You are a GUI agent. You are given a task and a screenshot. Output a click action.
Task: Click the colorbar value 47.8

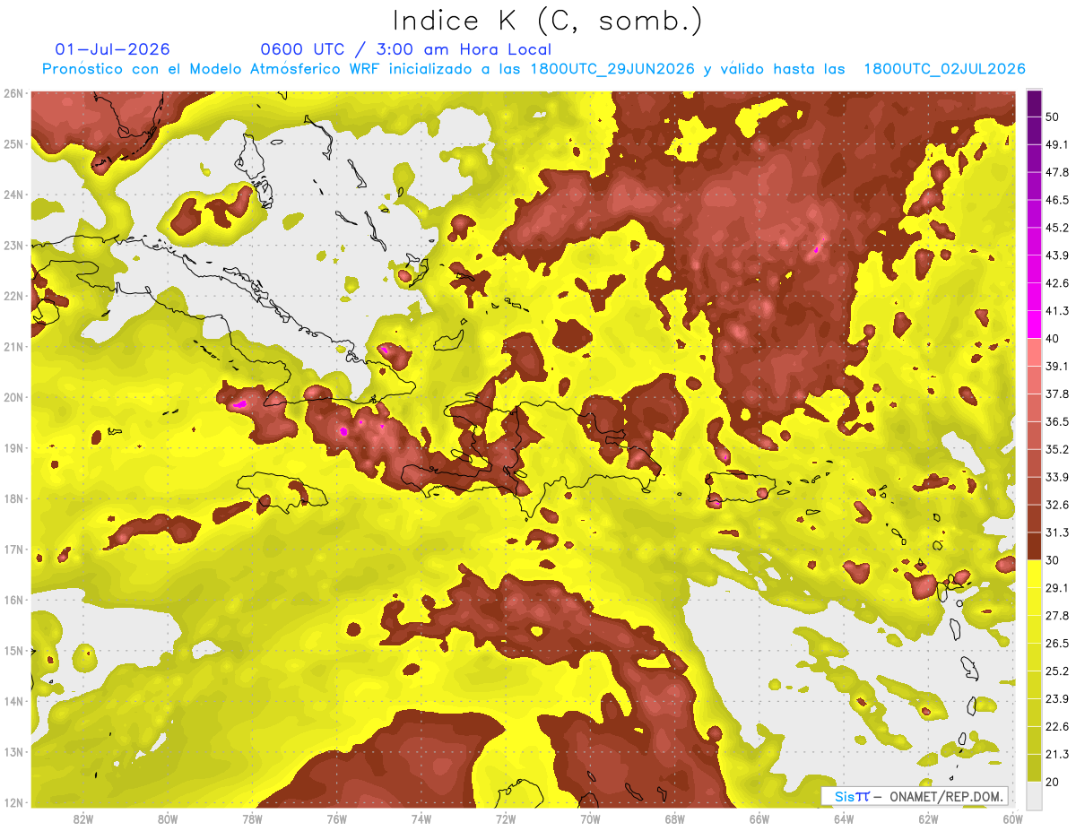pos(1057,172)
